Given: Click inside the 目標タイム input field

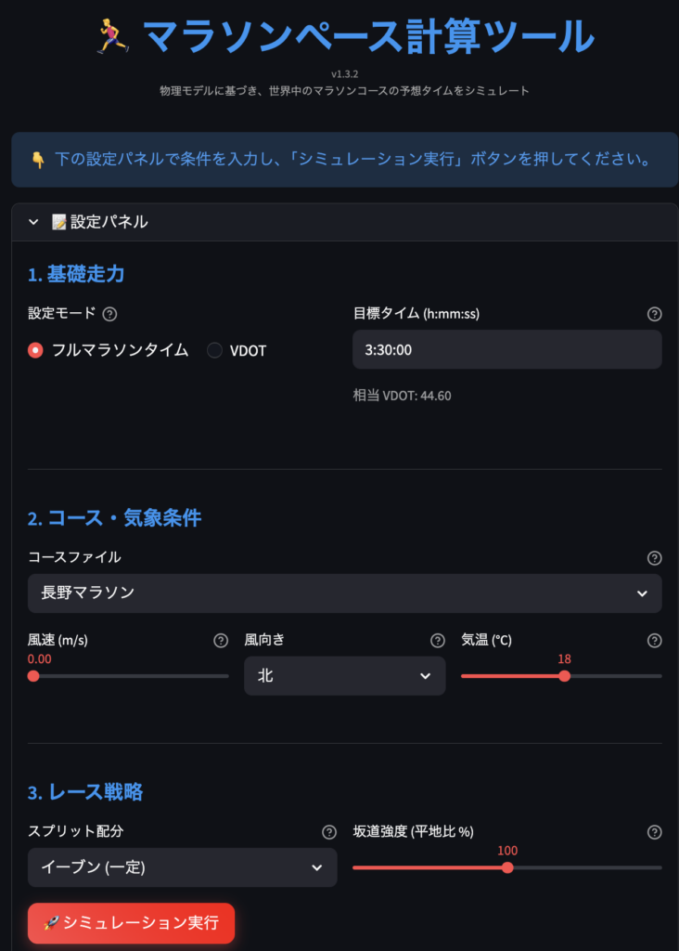Looking at the screenshot, I should (x=506, y=348).
